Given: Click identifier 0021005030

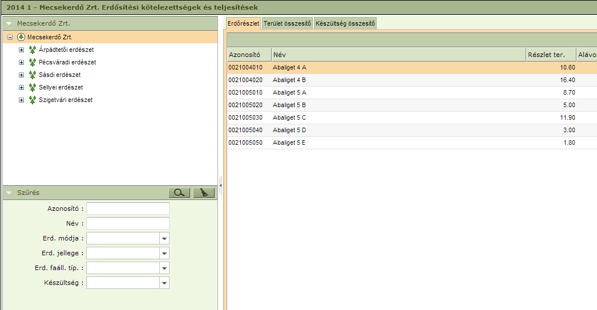Looking at the screenshot, I should click(x=245, y=117).
